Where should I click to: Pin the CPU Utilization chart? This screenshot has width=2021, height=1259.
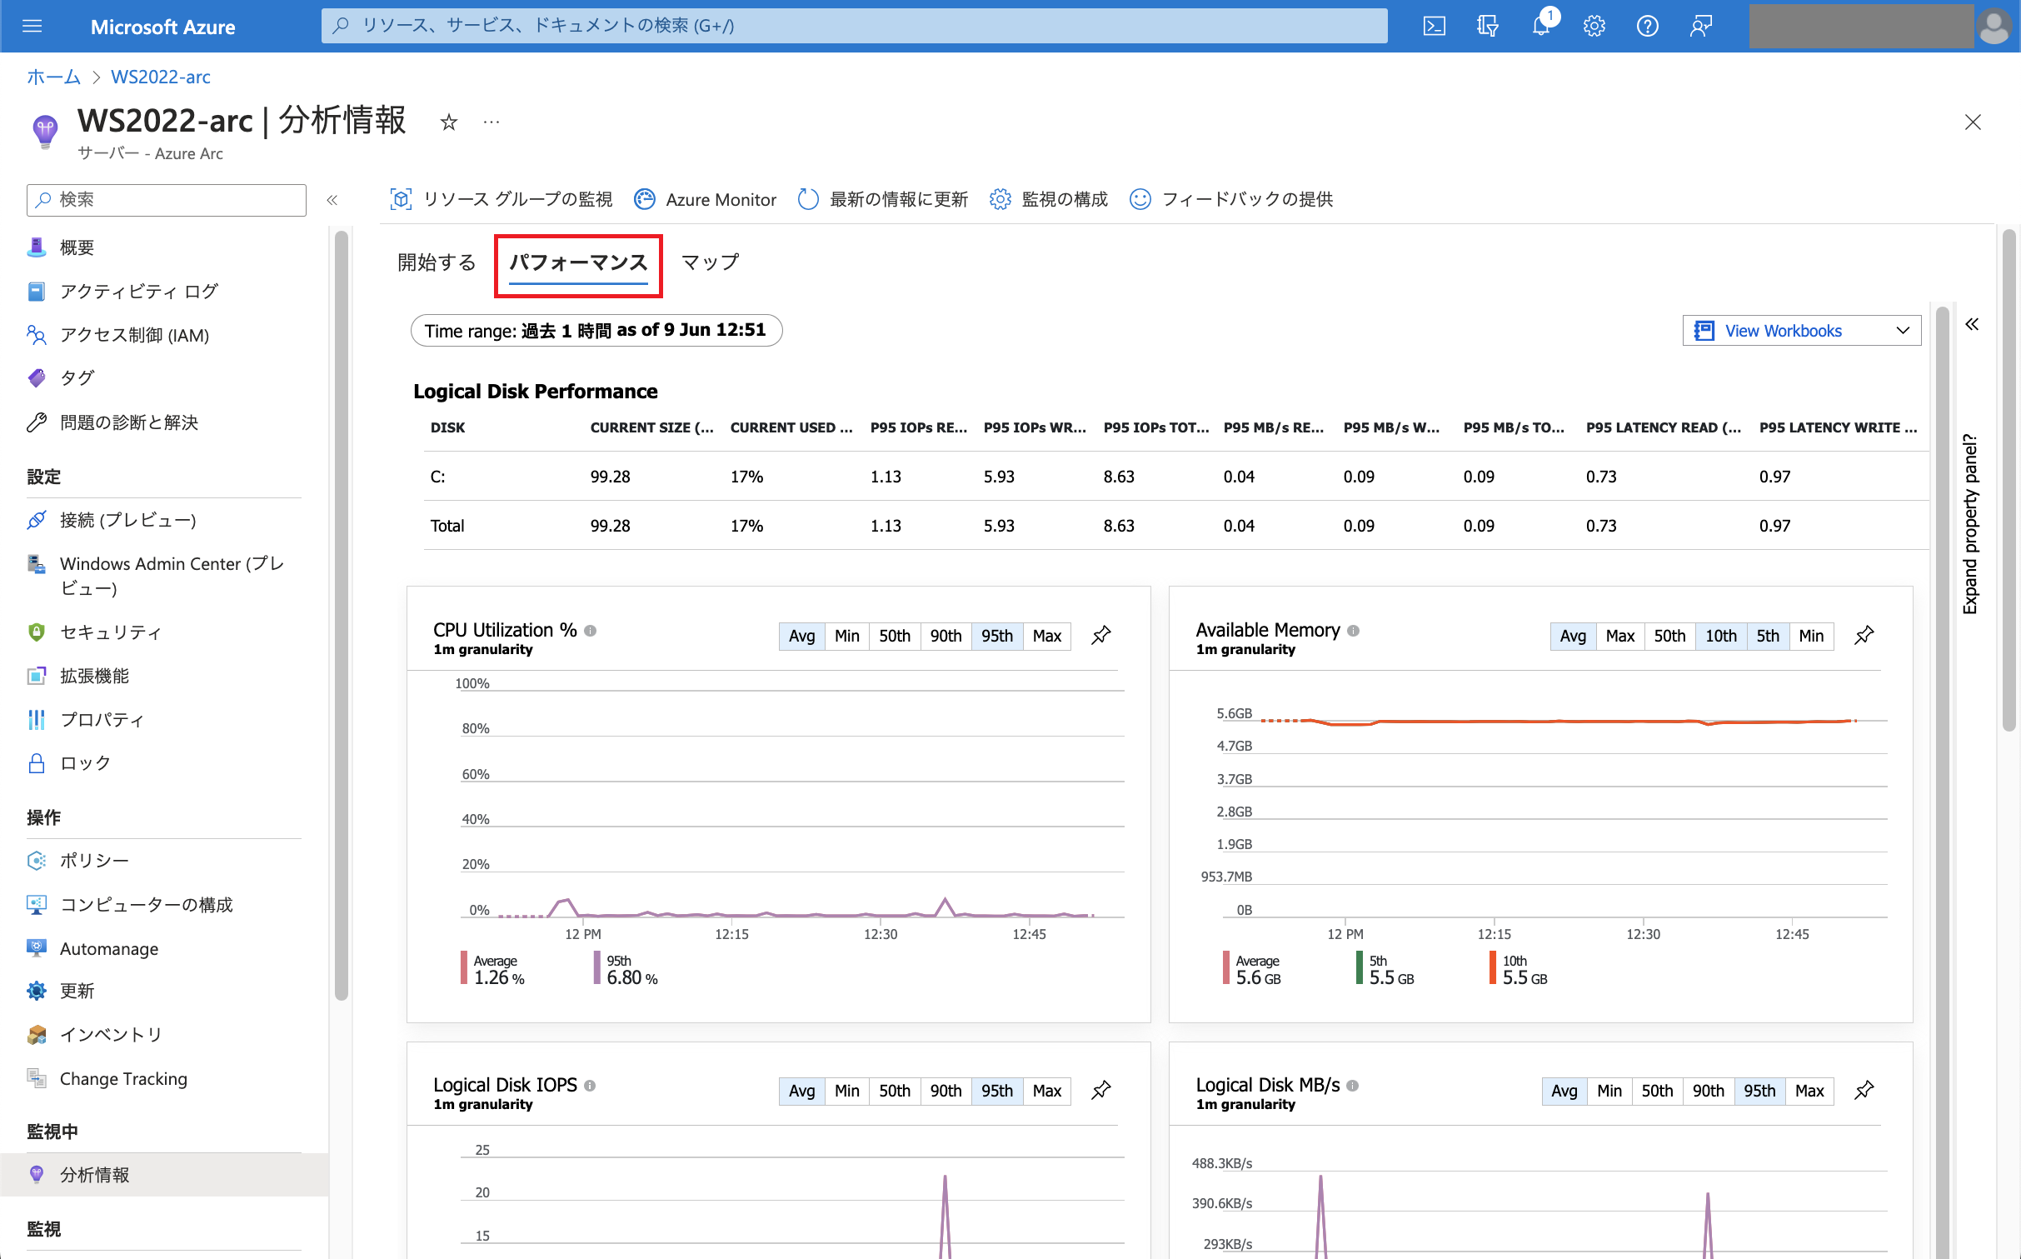tap(1101, 635)
